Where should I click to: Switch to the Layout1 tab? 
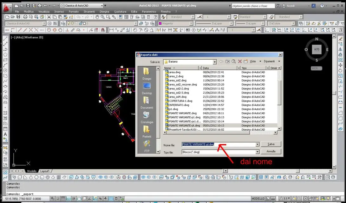[45, 171]
